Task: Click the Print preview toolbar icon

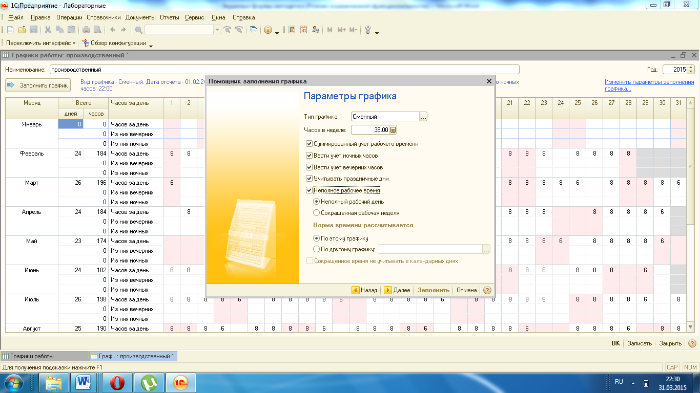Action: pyautogui.click(x=97, y=30)
